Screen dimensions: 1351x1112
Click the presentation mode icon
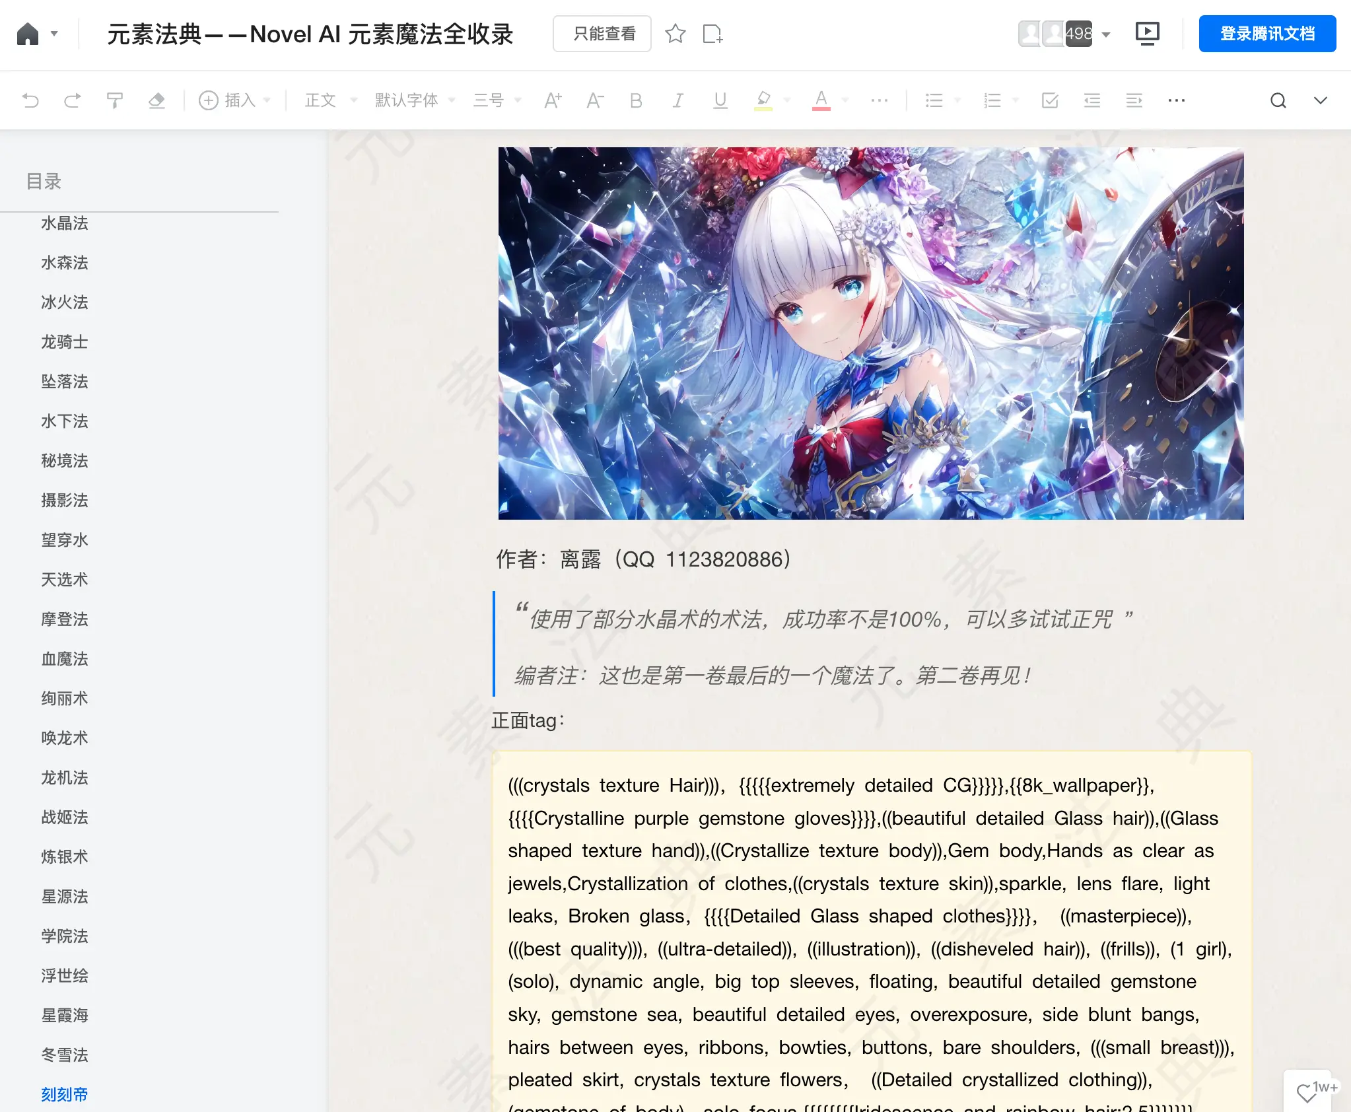(1147, 33)
